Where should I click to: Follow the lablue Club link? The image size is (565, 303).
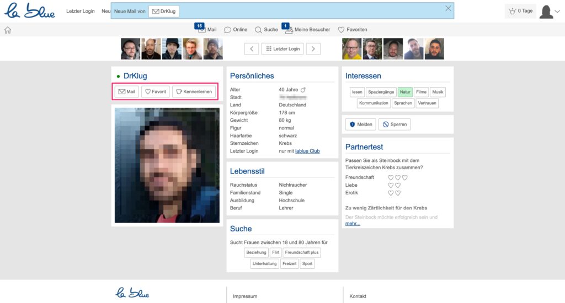coord(307,151)
